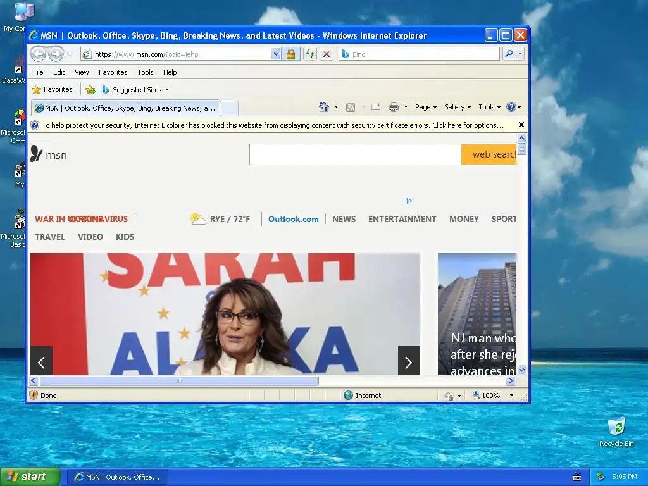The width and height of the screenshot is (648, 486).
Task: Open the NEWS navigation link
Action: 344,219
